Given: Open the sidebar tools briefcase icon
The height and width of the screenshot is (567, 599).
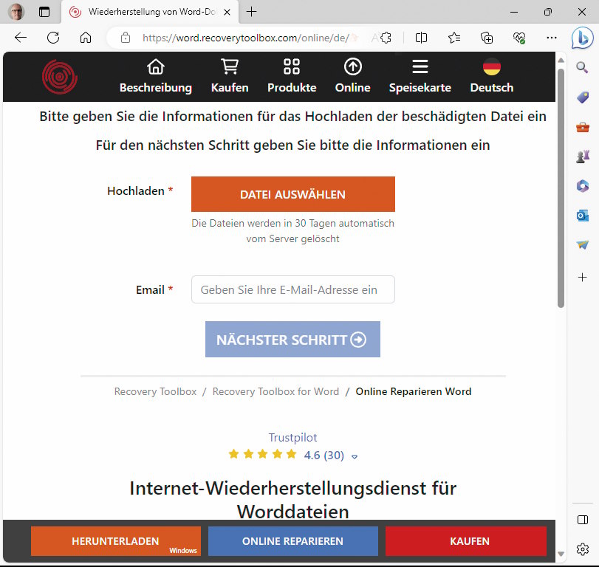Looking at the screenshot, I should tap(583, 127).
